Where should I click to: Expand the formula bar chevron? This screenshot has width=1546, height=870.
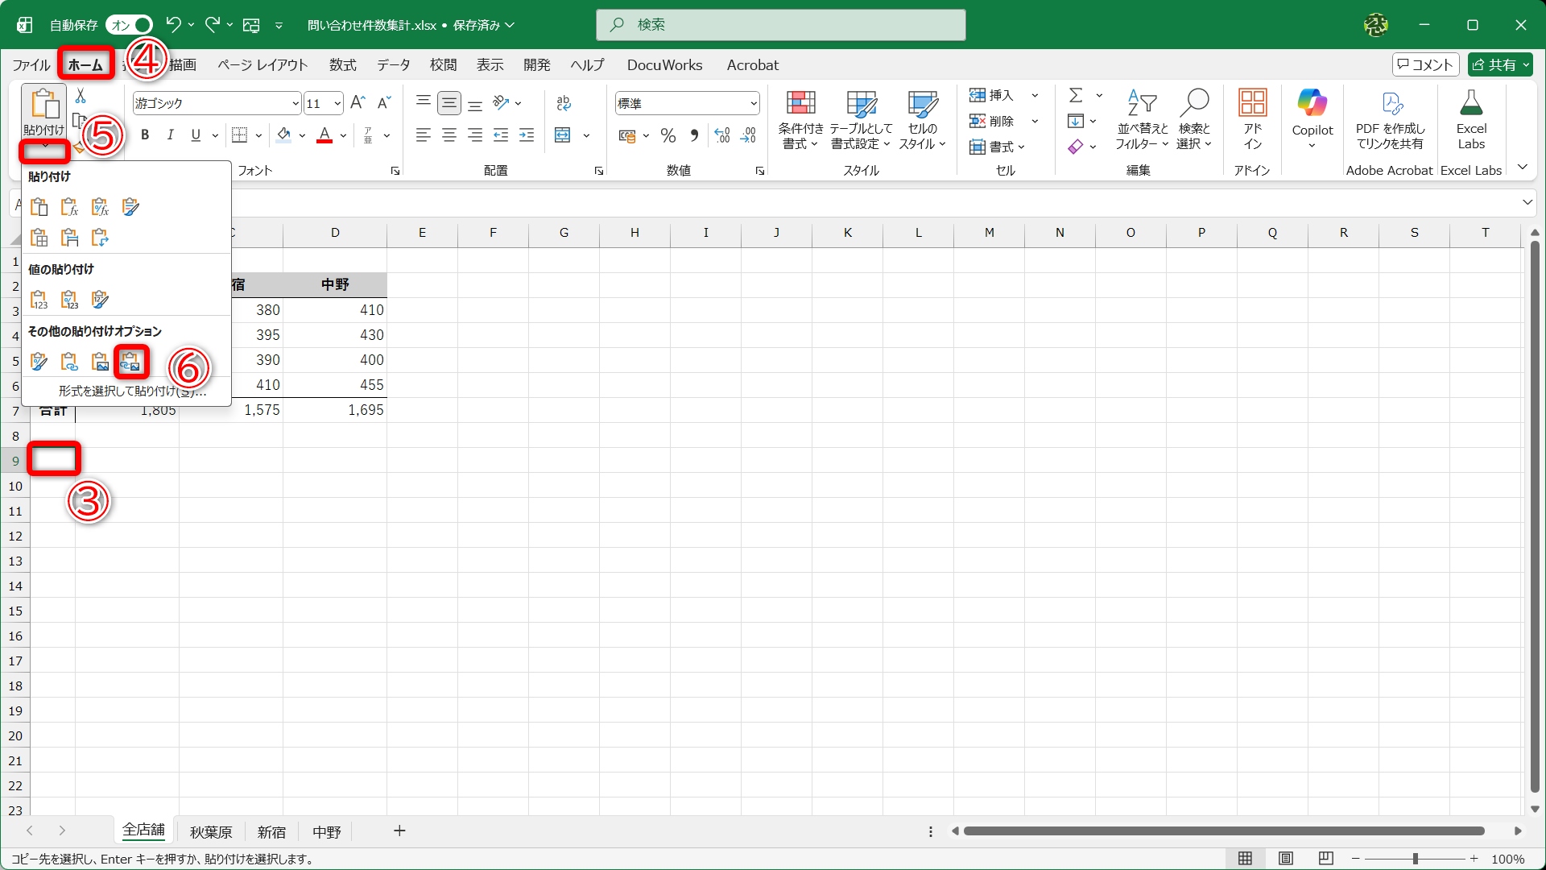(x=1527, y=202)
